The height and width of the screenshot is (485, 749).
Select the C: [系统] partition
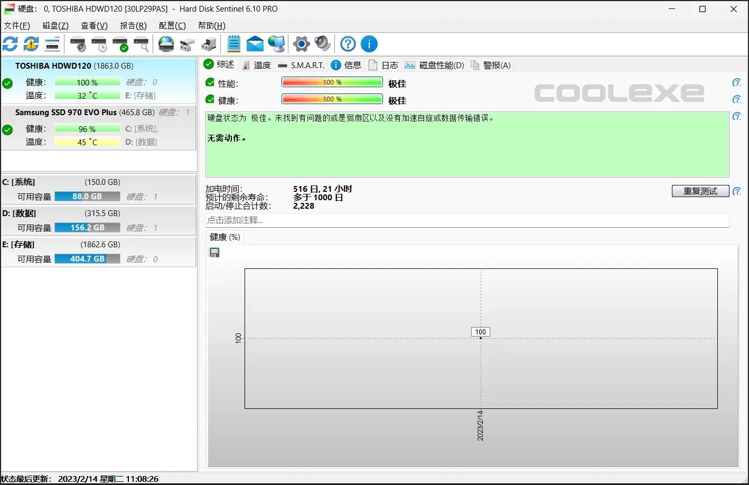pos(98,189)
